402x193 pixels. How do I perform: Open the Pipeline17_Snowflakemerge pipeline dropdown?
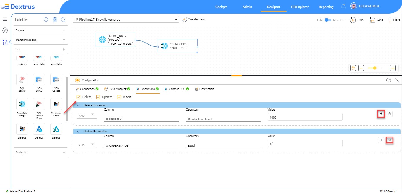pyautogui.click(x=126, y=20)
